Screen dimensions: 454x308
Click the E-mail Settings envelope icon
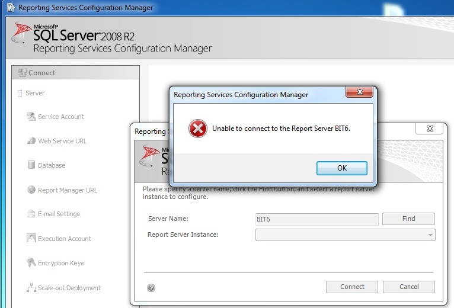(x=31, y=214)
